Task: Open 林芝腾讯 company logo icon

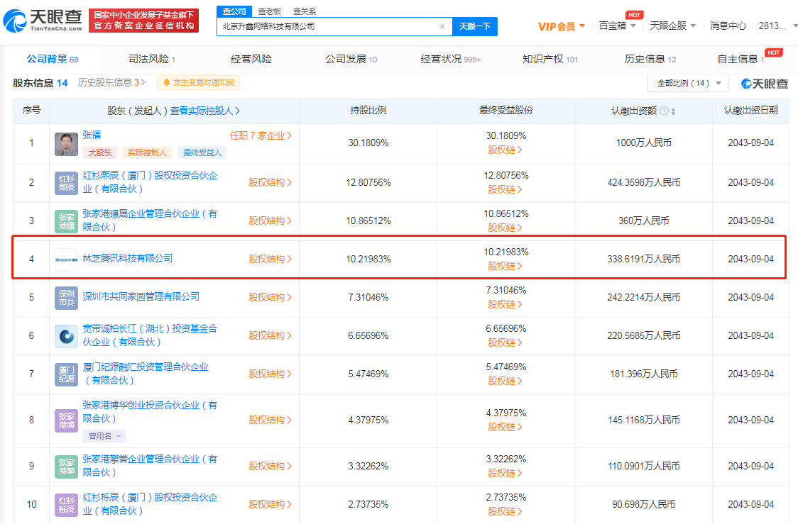Action: 66,260
